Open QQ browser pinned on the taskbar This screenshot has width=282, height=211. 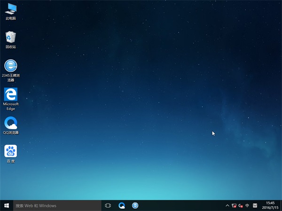(122, 205)
